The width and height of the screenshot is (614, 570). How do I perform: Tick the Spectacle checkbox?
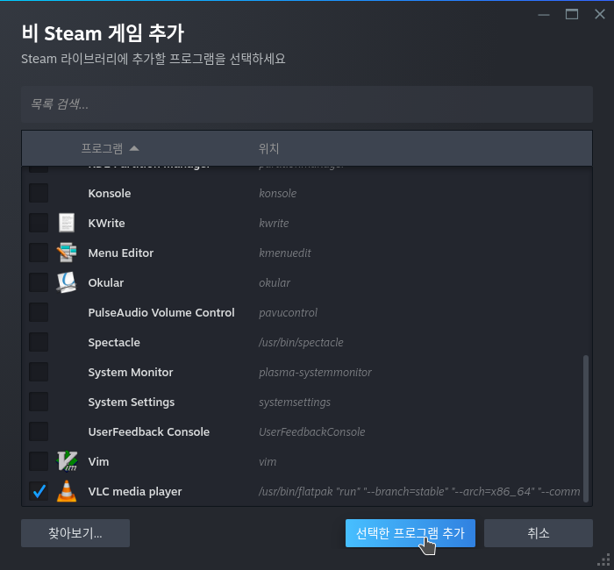39,342
